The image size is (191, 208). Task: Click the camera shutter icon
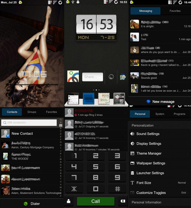111,77
